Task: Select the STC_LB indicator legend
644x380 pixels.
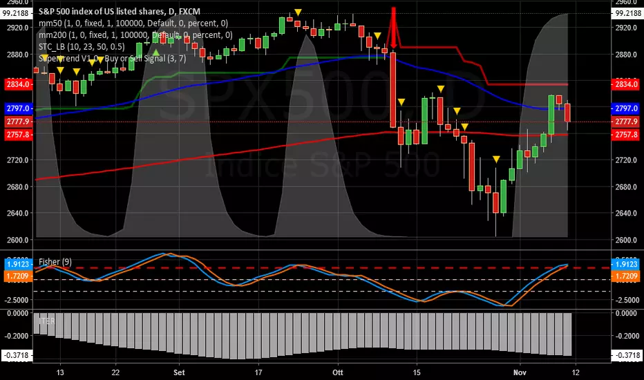Action: [x=82, y=46]
